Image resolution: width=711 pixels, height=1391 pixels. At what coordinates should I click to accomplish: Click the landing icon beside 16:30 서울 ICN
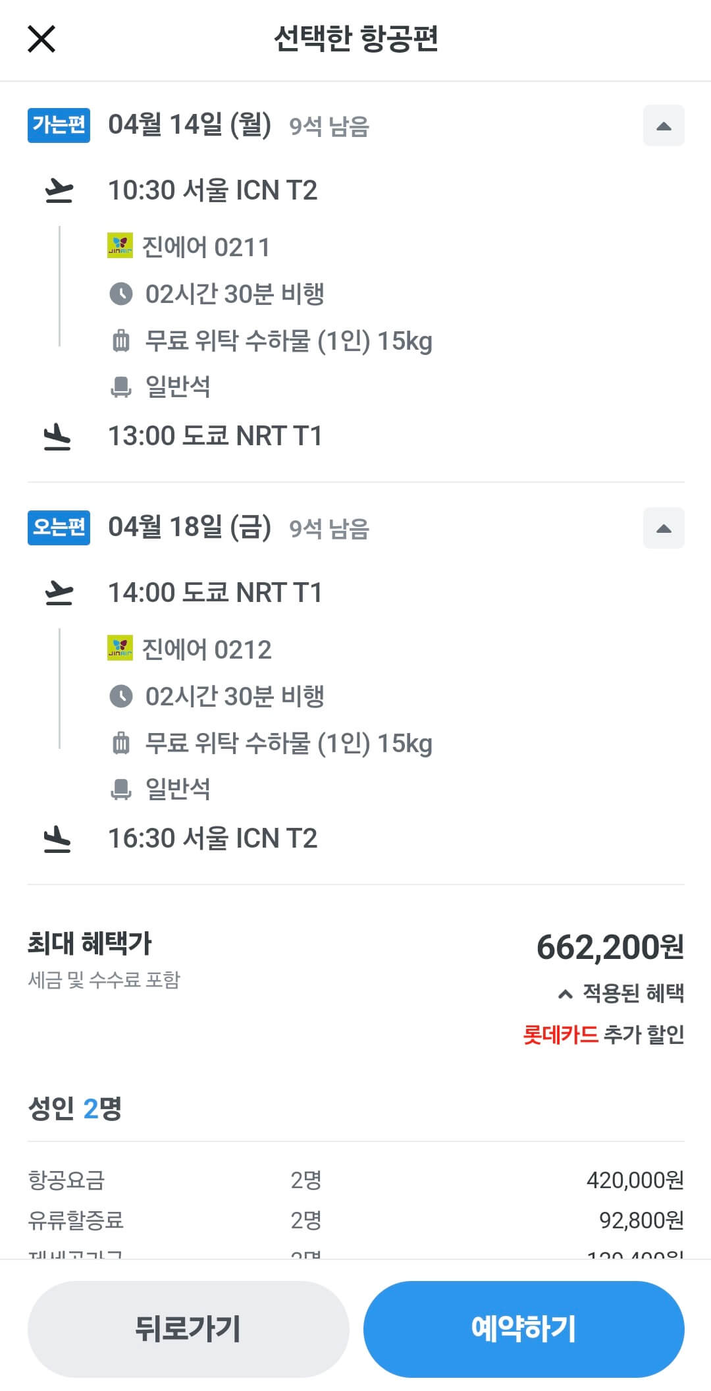56,837
